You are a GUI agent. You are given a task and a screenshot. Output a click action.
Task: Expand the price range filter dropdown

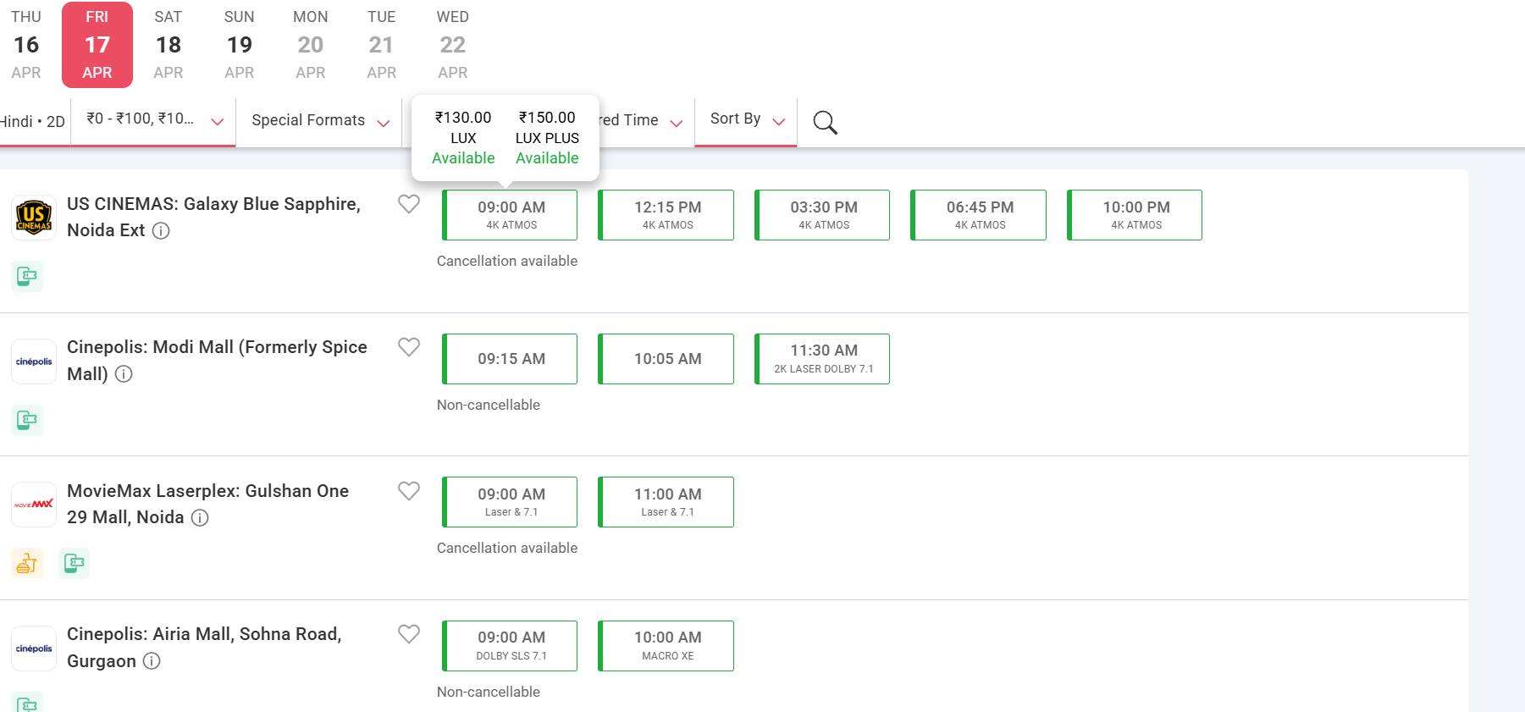(154, 120)
